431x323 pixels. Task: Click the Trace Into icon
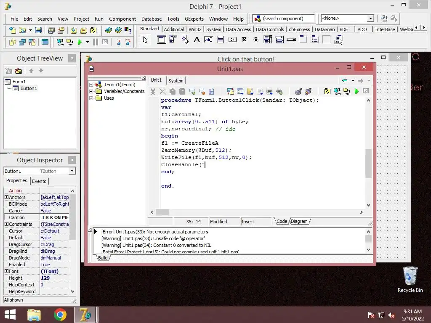(x=118, y=42)
